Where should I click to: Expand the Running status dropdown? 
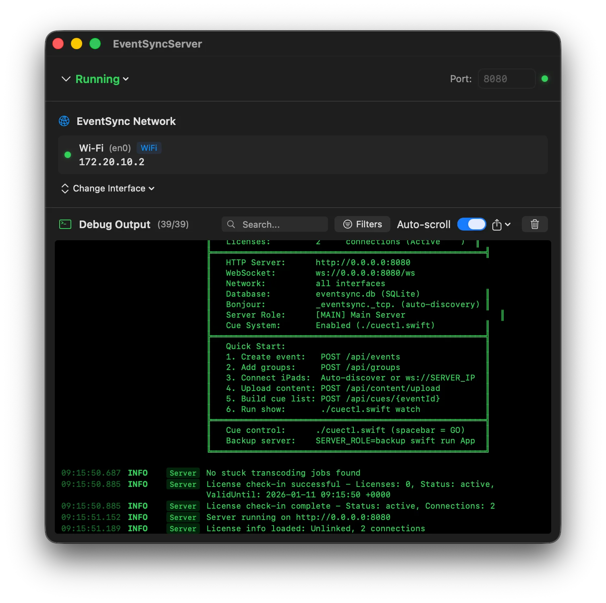(x=126, y=79)
